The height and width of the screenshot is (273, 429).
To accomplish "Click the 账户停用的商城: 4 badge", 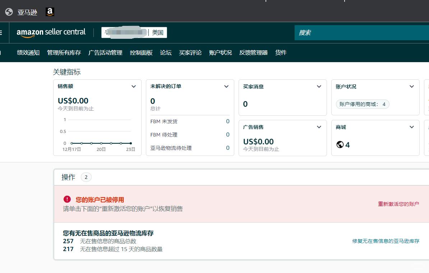I will coord(363,104).
